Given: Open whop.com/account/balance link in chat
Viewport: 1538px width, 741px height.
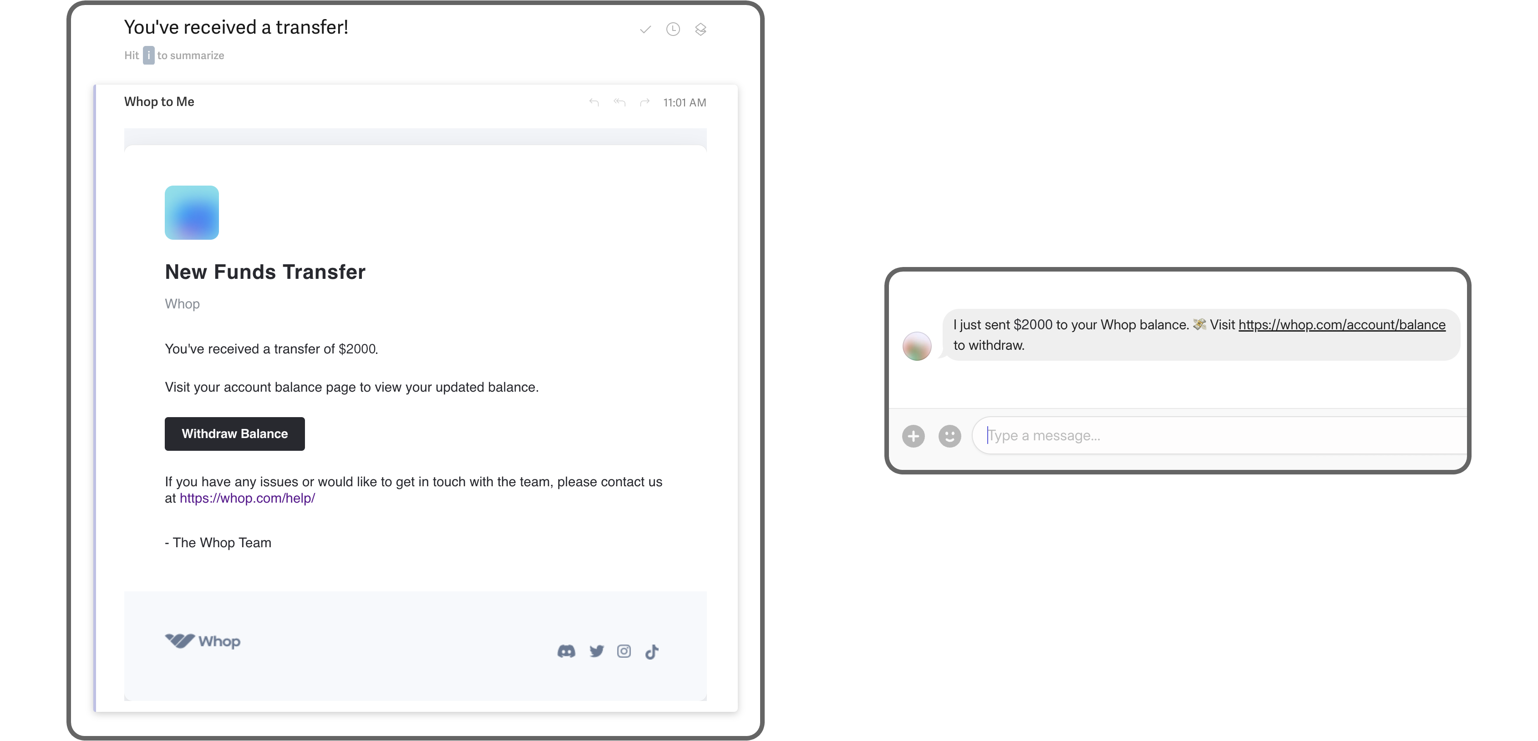Looking at the screenshot, I should coord(1341,325).
